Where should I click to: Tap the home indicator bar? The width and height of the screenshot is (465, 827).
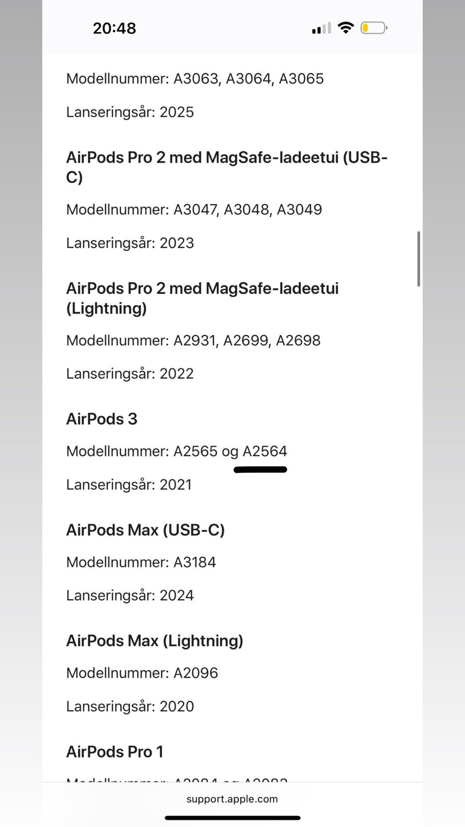point(232,818)
